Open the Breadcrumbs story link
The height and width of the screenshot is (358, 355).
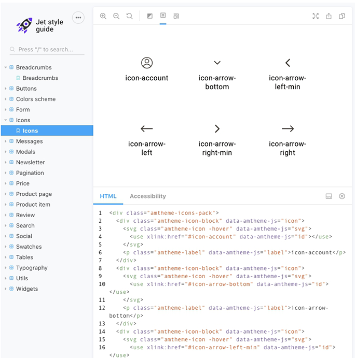coord(40,78)
